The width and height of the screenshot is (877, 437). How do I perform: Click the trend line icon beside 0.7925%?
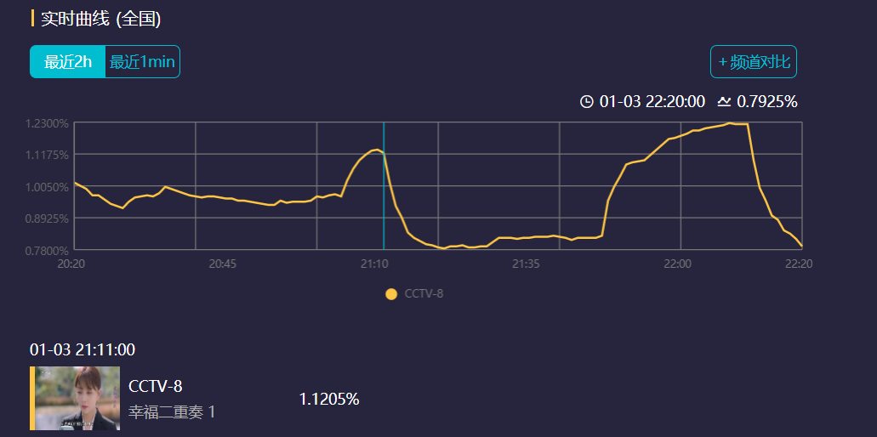coord(724,102)
